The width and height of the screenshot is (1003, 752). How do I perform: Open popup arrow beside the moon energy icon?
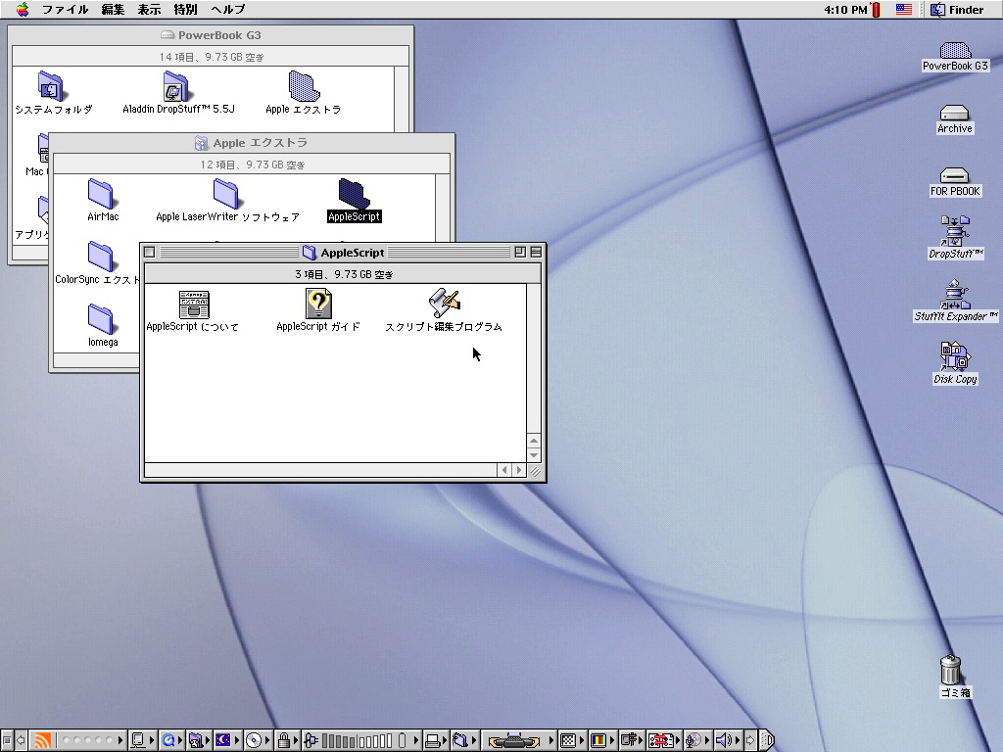pos(237,740)
